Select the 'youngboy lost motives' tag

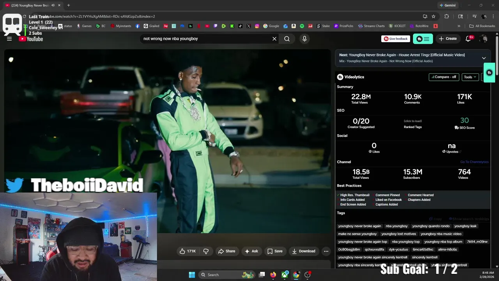398,234
